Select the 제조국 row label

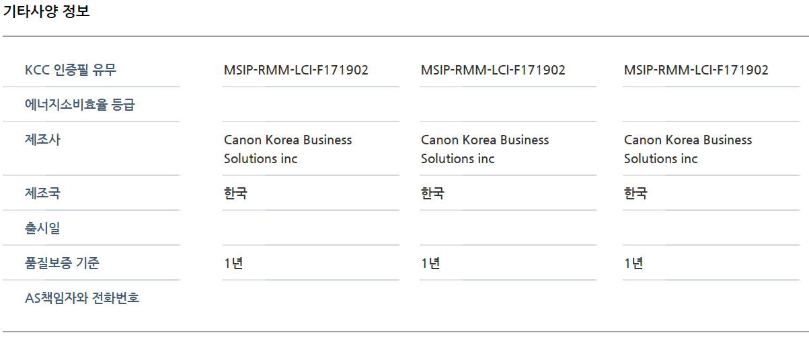[x=42, y=193]
